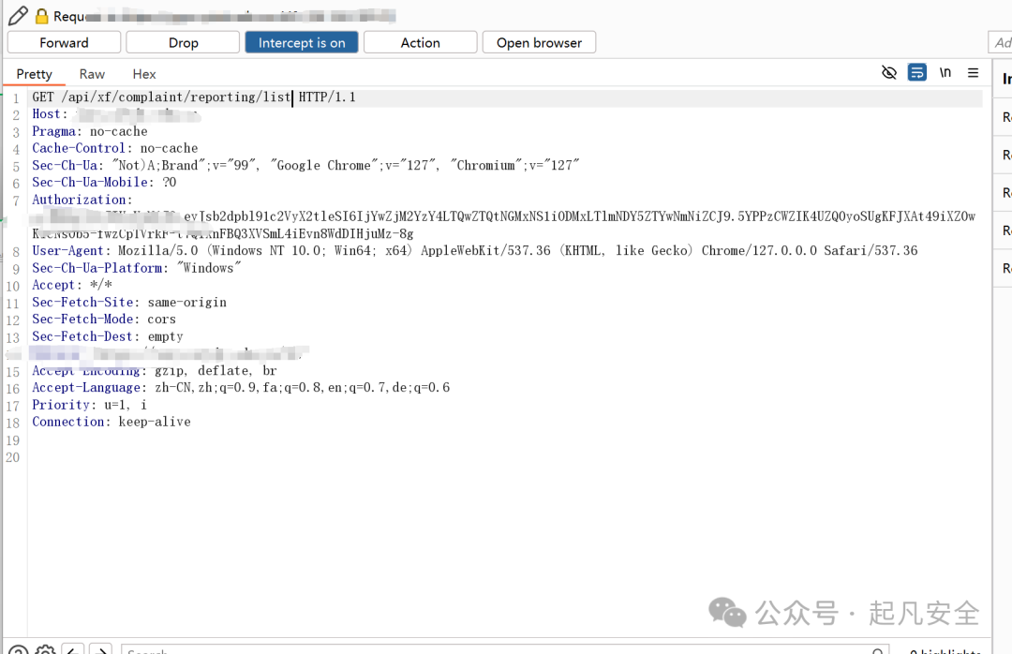This screenshot has width=1012, height=654.
Task: Go to previous search match with the left arrow
Action: [73, 649]
